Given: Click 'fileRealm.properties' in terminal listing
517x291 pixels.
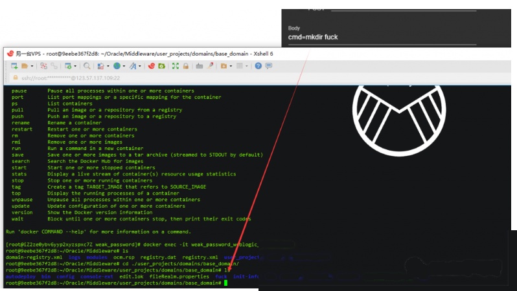Looking at the screenshot, I should [x=179, y=277].
